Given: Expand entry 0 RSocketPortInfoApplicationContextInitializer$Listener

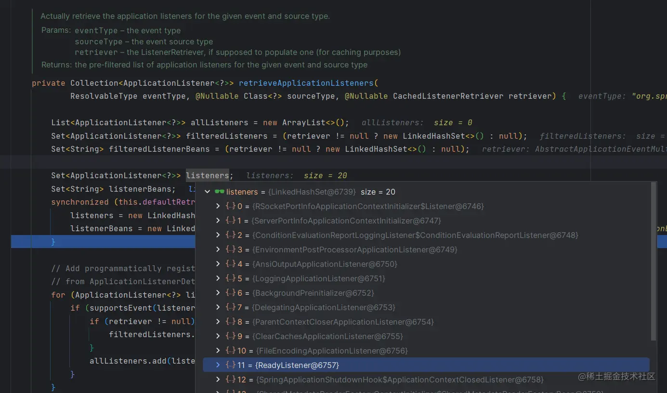Looking at the screenshot, I should (x=218, y=206).
